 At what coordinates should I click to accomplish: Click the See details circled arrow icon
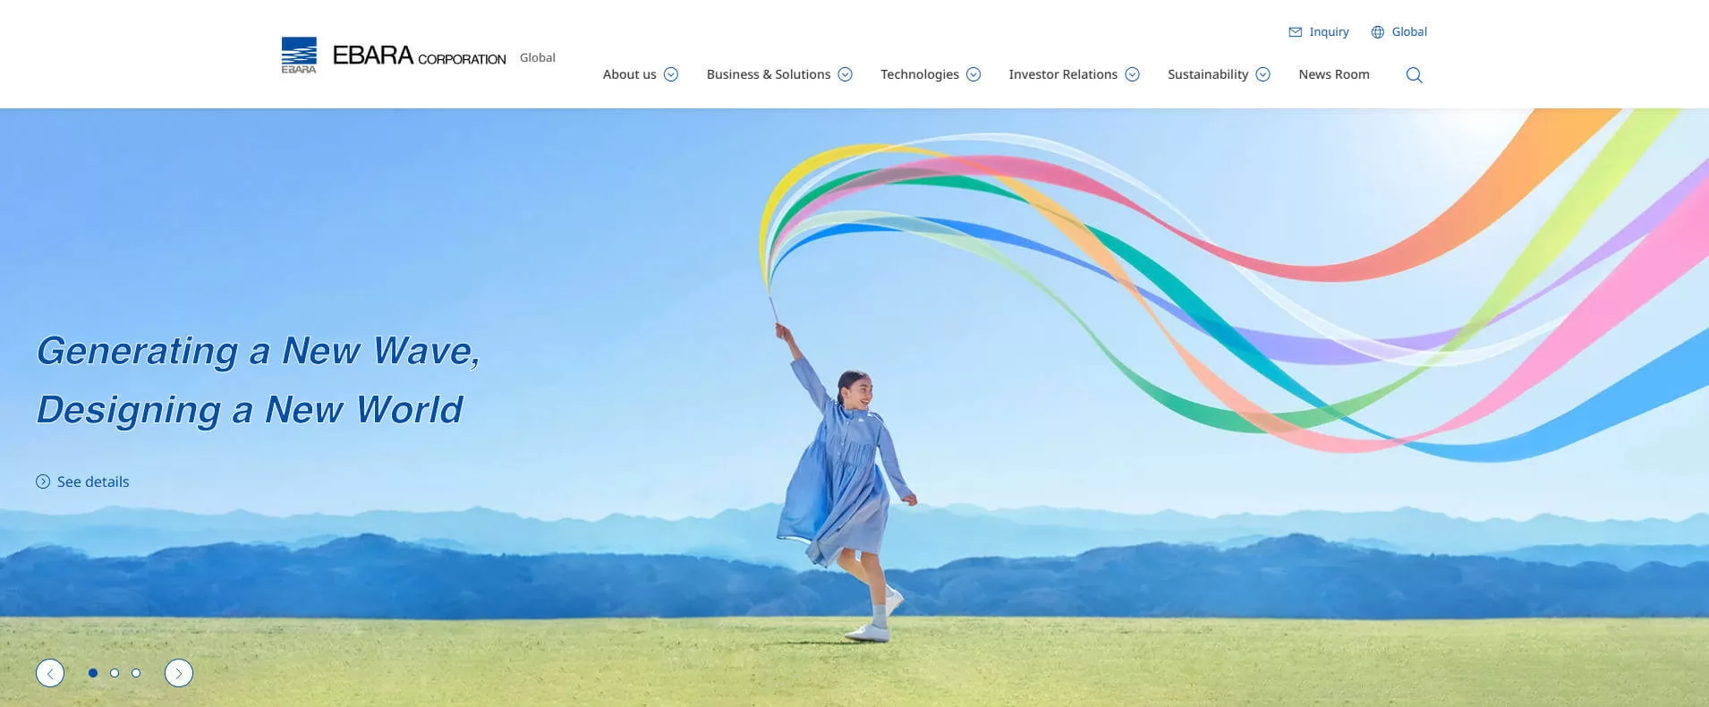tap(43, 481)
